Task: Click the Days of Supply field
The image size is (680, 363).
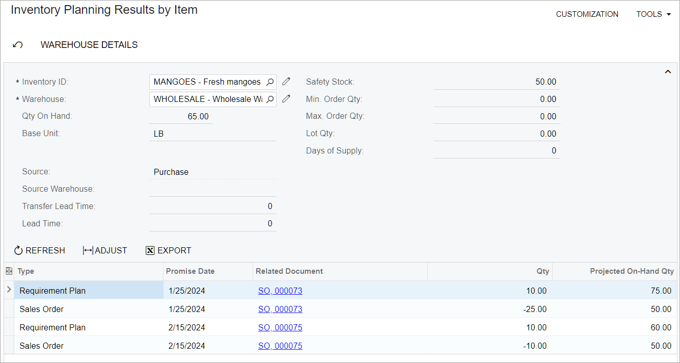Action: [x=497, y=151]
